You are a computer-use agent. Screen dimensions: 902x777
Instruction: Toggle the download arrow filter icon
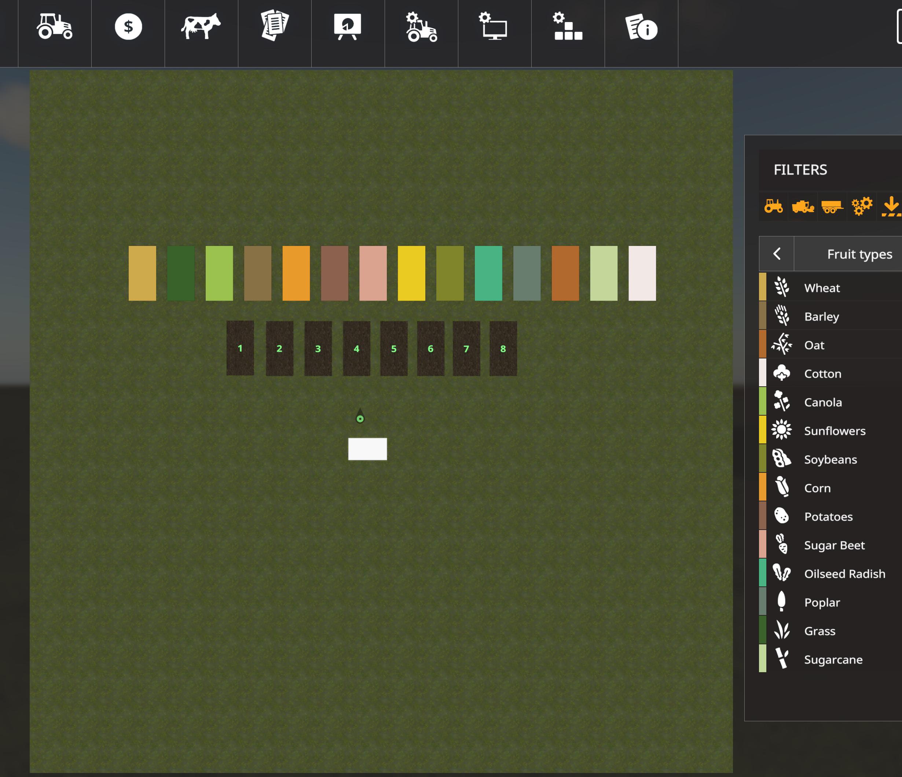coord(891,206)
